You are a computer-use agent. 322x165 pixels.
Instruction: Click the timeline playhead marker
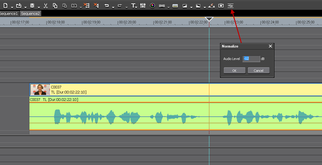tap(209, 20)
